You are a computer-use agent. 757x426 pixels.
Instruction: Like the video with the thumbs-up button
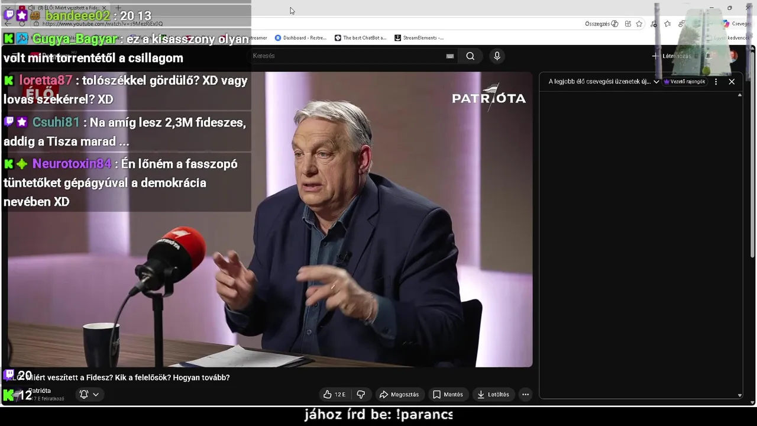tap(334, 395)
